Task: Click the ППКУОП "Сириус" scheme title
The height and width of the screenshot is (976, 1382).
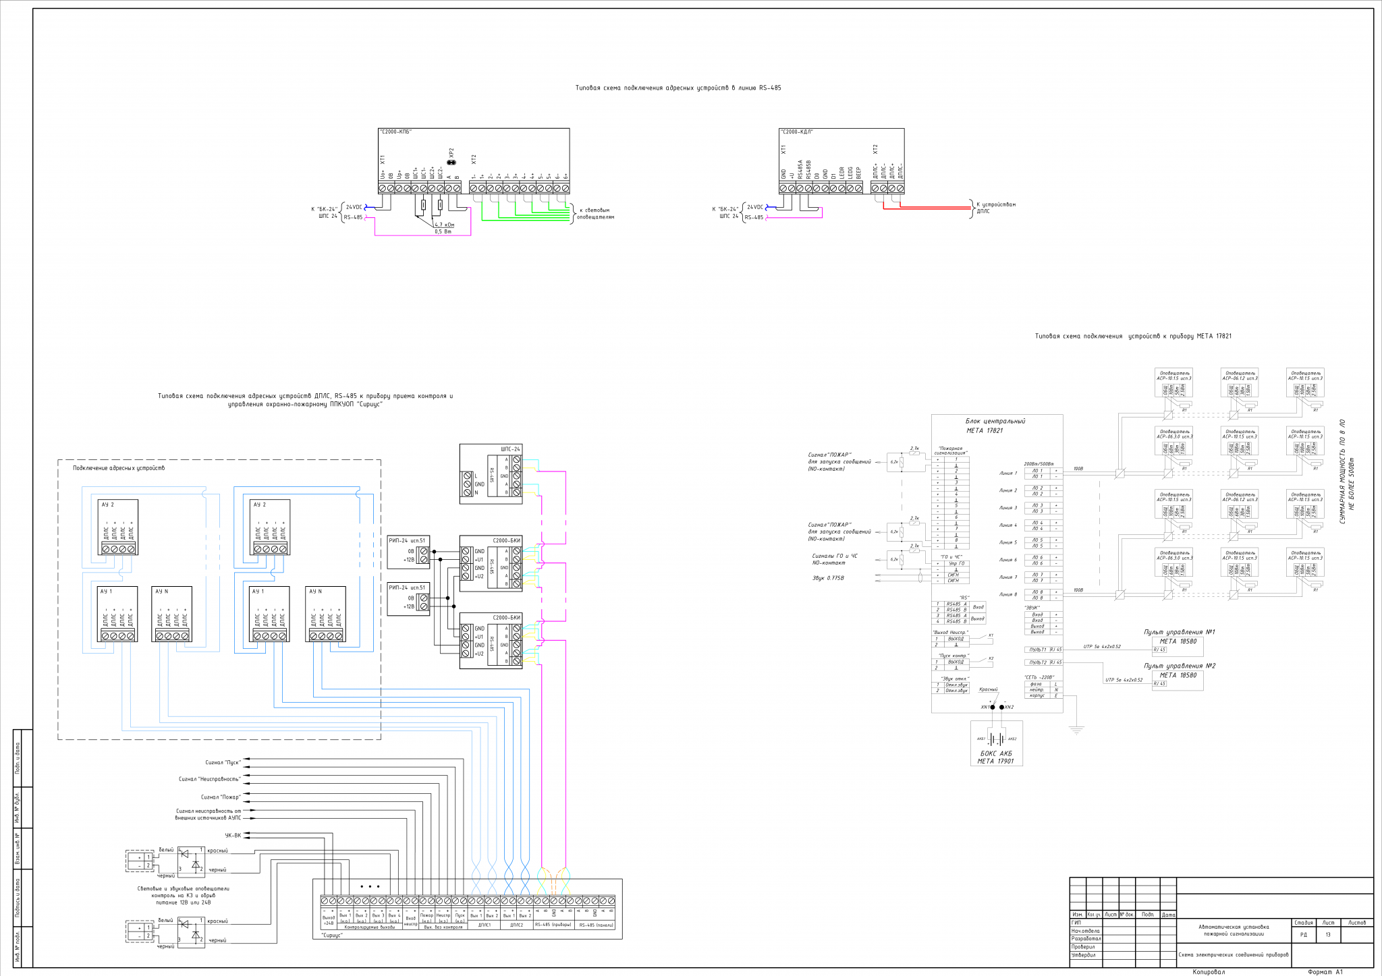Action: 305,400
